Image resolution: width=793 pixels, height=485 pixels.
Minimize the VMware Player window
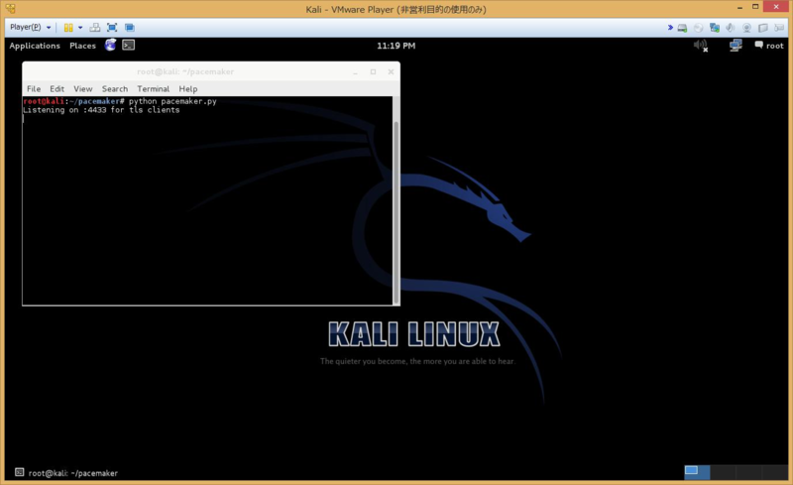point(739,7)
